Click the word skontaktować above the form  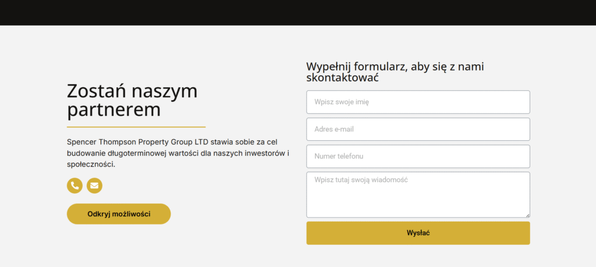[343, 78]
